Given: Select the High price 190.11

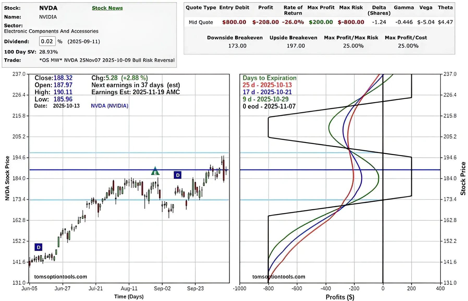Looking at the screenshot, I should (x=63, y=92).
